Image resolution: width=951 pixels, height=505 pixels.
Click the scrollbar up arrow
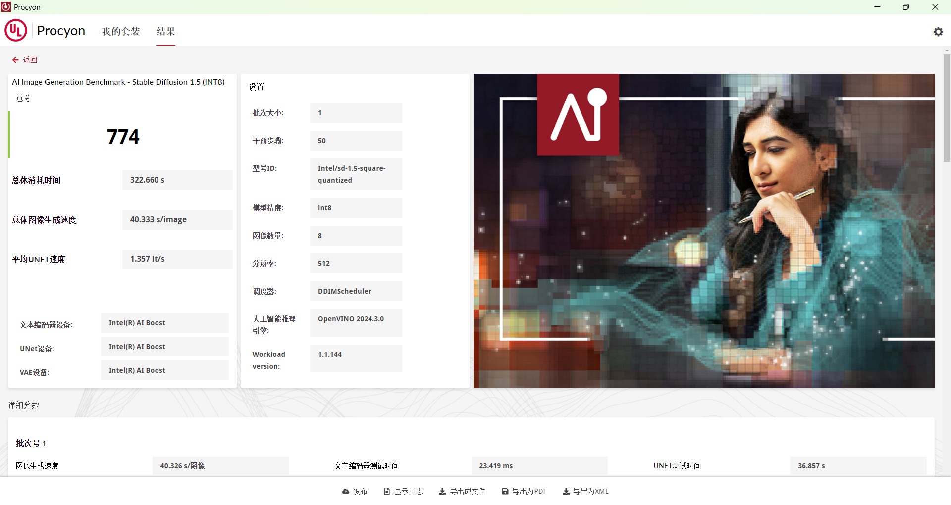point(947,50)
